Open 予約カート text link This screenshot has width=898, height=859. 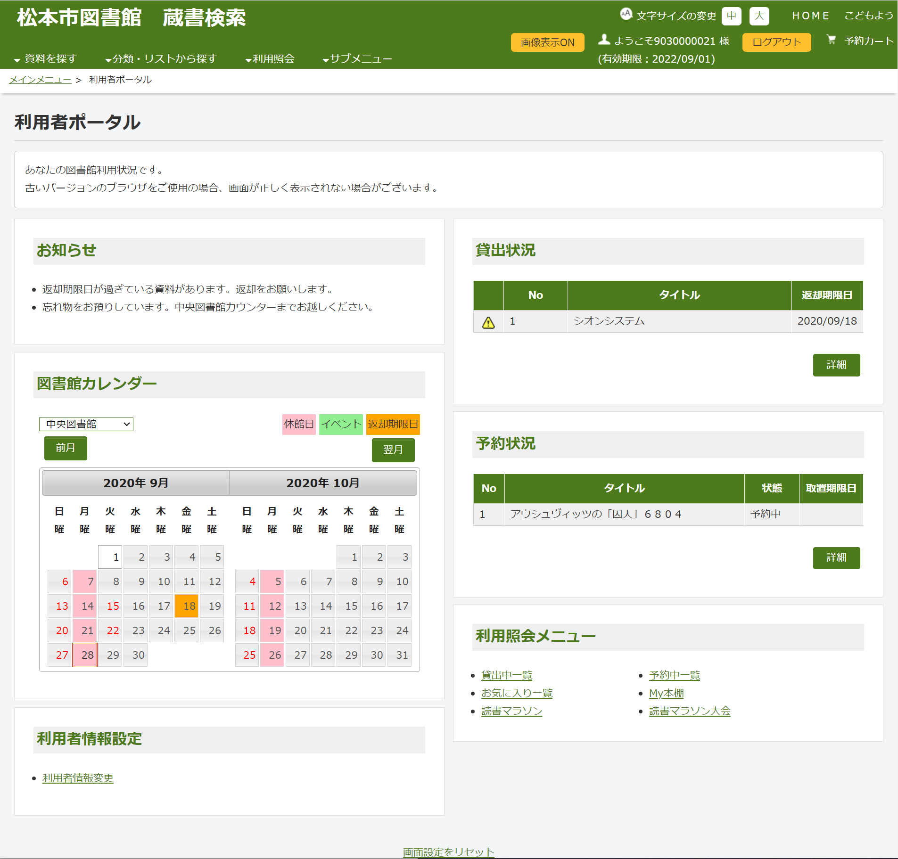tap(869, 41)
